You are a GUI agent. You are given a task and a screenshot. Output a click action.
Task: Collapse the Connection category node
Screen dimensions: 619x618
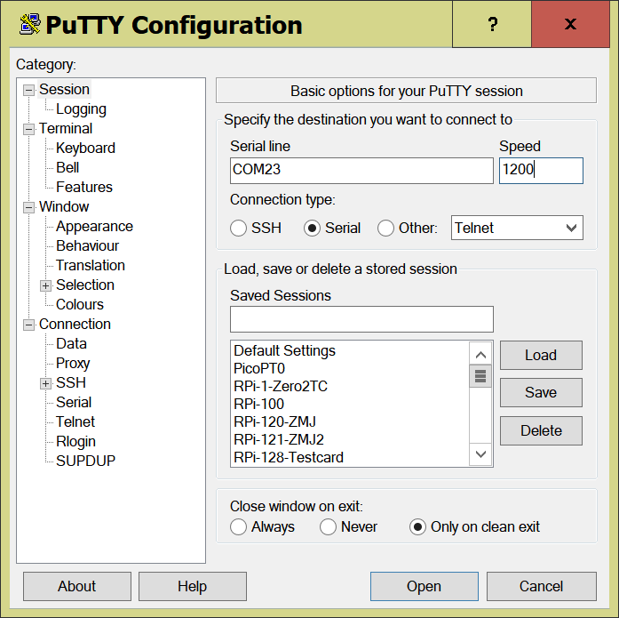tap(28, 325)
